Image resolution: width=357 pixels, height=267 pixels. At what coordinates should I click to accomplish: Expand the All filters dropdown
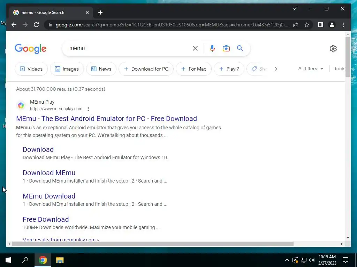point(311,68)
